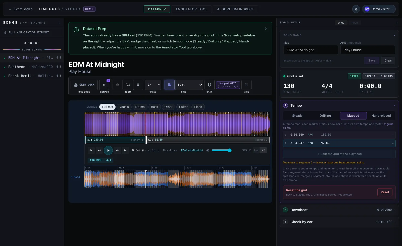Viewport: 402px width, 246px height.
Task: Switch scale to Lin
Action: pyautogui.click(x=256, y=150)
